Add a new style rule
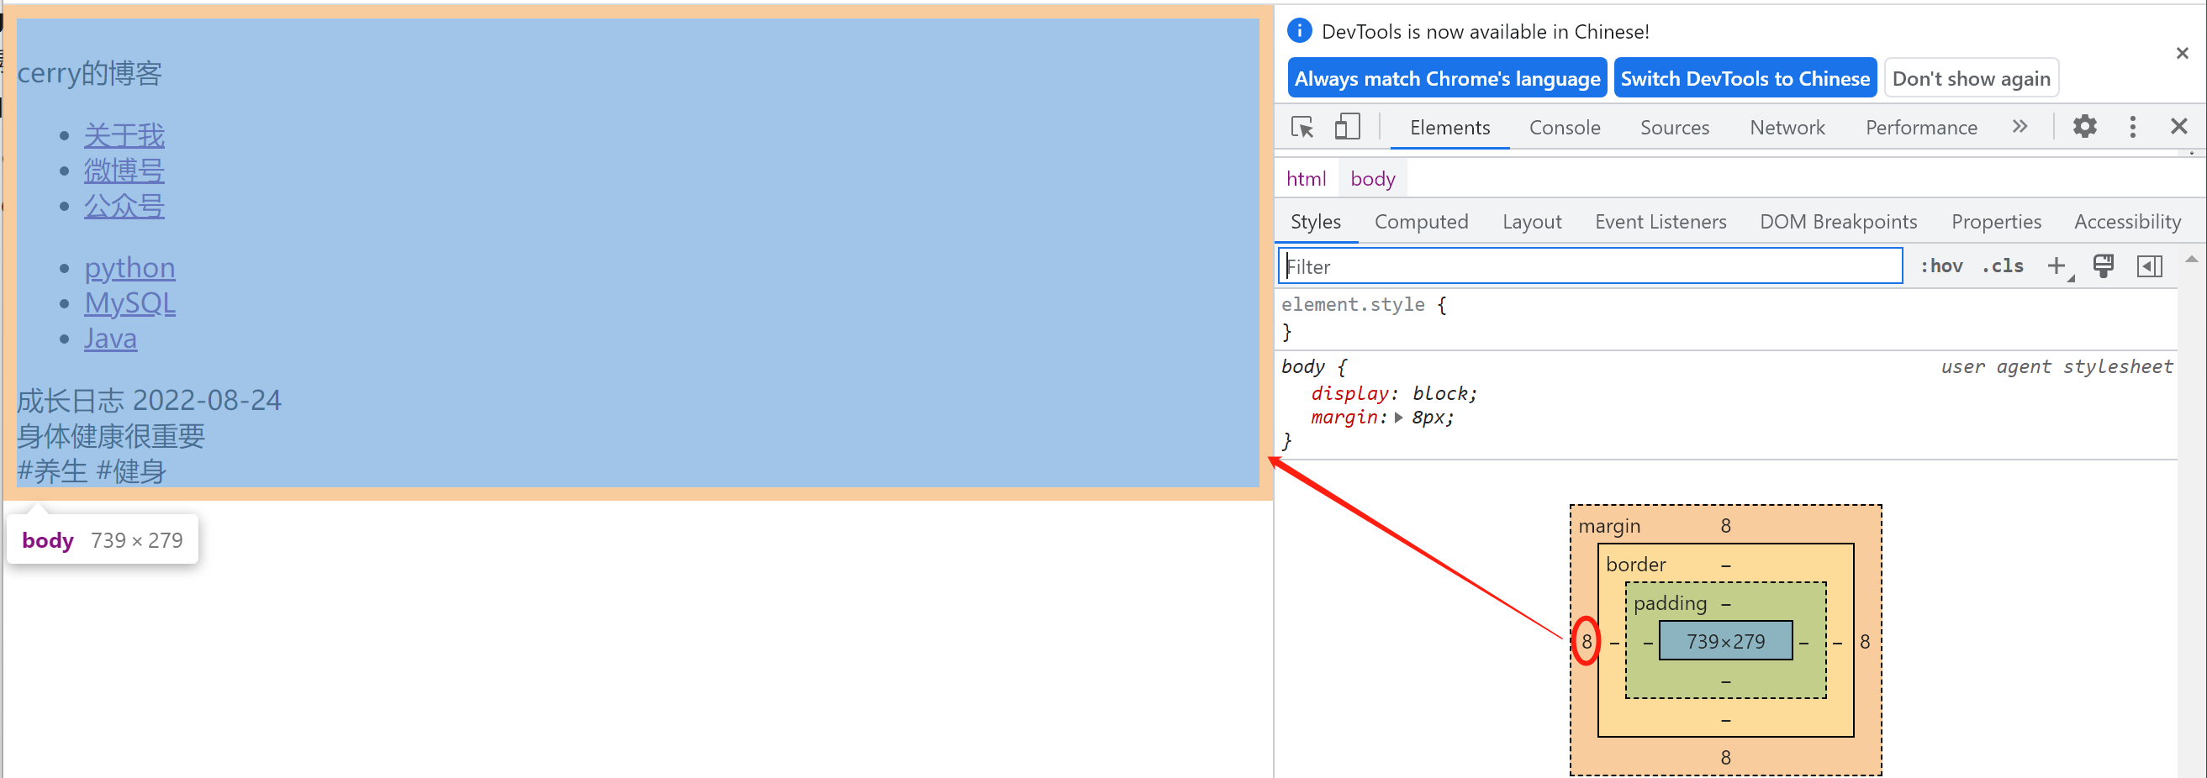The height and width of the screenshot is (778, 2207). click(2058, 266)
